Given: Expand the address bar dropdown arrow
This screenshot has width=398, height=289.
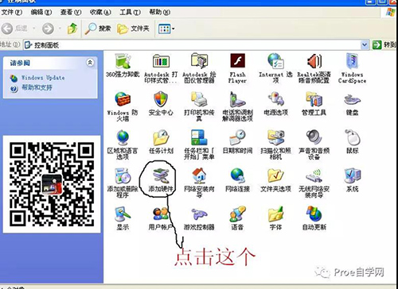Looking at the screenshot, I should click(x=365, y=45).
